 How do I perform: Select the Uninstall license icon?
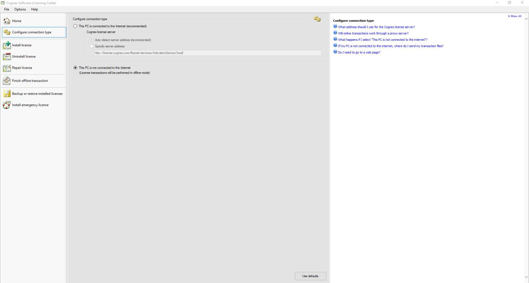coord(7,56)
